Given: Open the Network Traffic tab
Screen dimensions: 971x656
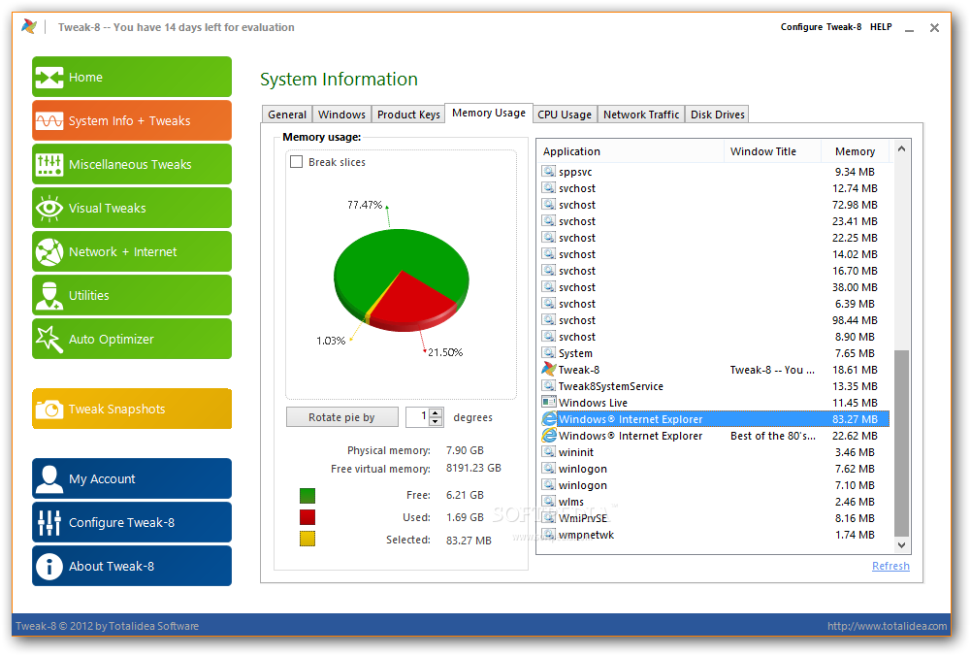Looking at the screenshot, I should click(x=641, y=115).
